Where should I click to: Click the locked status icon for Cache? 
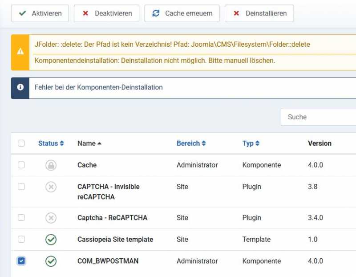(x=51, y=165)
